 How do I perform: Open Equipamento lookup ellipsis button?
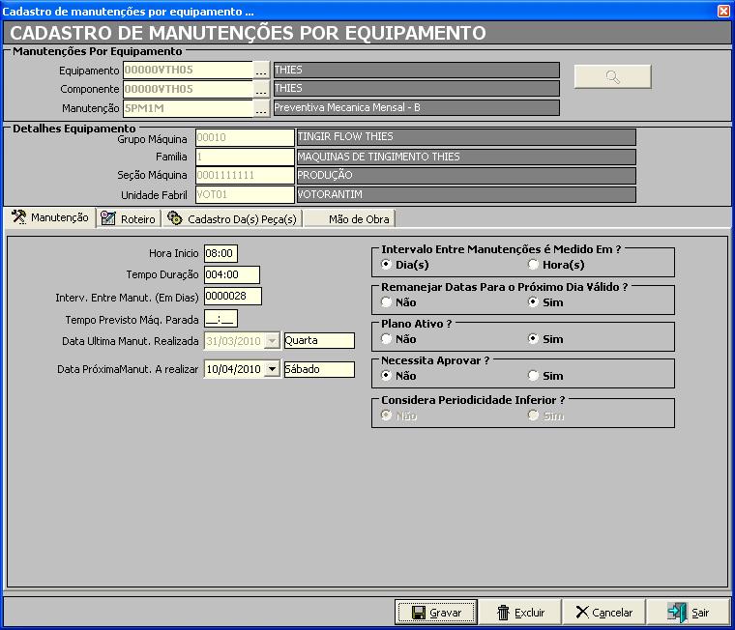(x=261, y=71)
